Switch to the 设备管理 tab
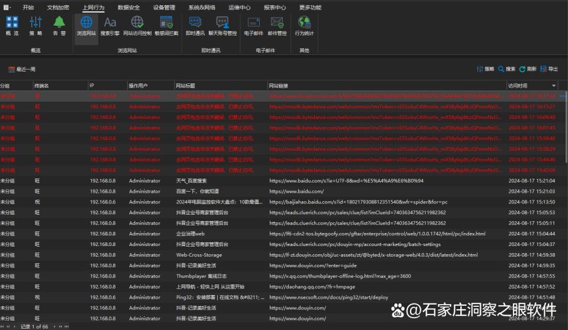 (x=164, y=7)
